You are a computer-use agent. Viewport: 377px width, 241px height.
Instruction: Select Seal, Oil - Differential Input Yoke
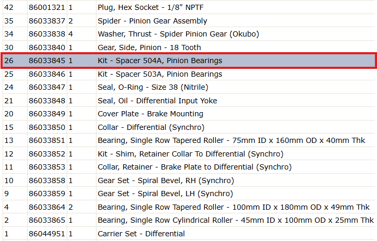[x=189, y=101]
